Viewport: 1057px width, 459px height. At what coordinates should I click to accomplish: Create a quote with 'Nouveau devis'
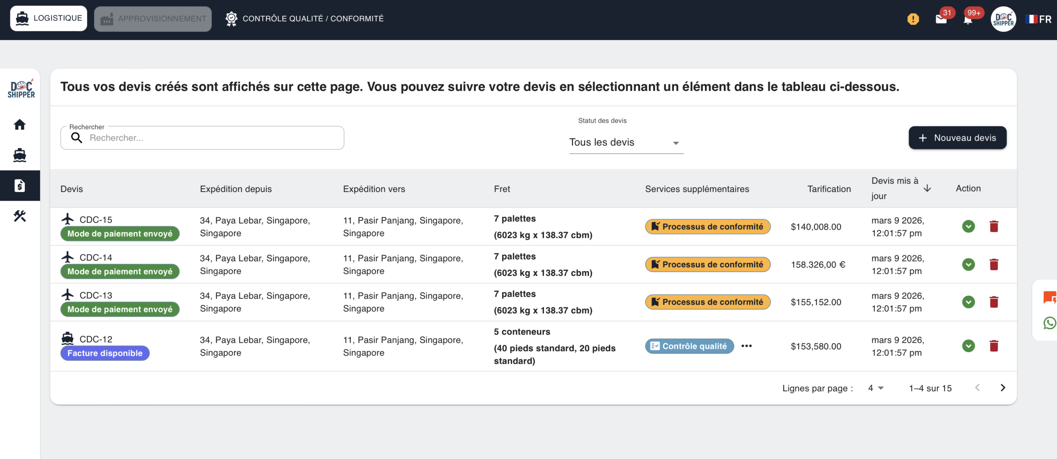[x=957, y=137]
